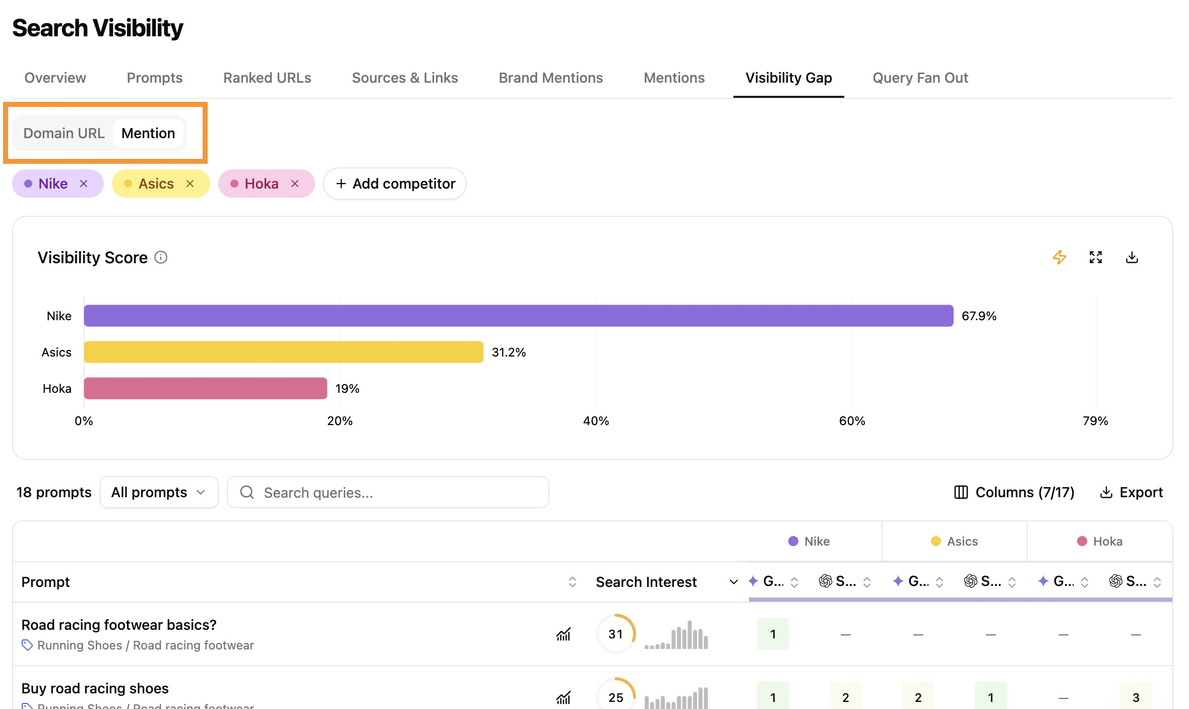Open trend chart icon for Buy road racing shoes

coord(563,697)
